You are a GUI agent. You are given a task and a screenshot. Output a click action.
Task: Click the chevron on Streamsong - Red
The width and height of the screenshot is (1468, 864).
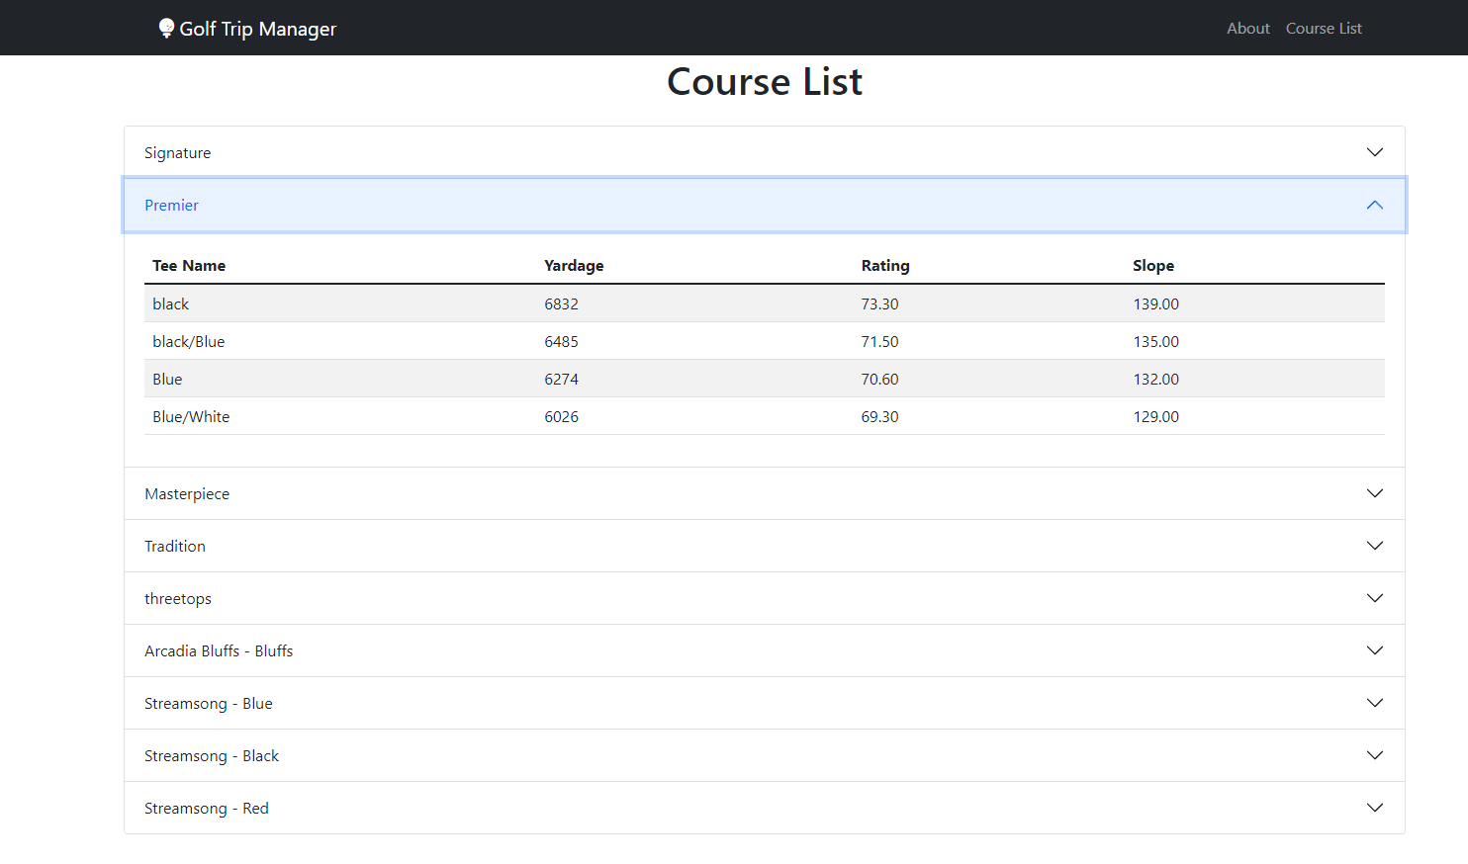pos(1374,808)
